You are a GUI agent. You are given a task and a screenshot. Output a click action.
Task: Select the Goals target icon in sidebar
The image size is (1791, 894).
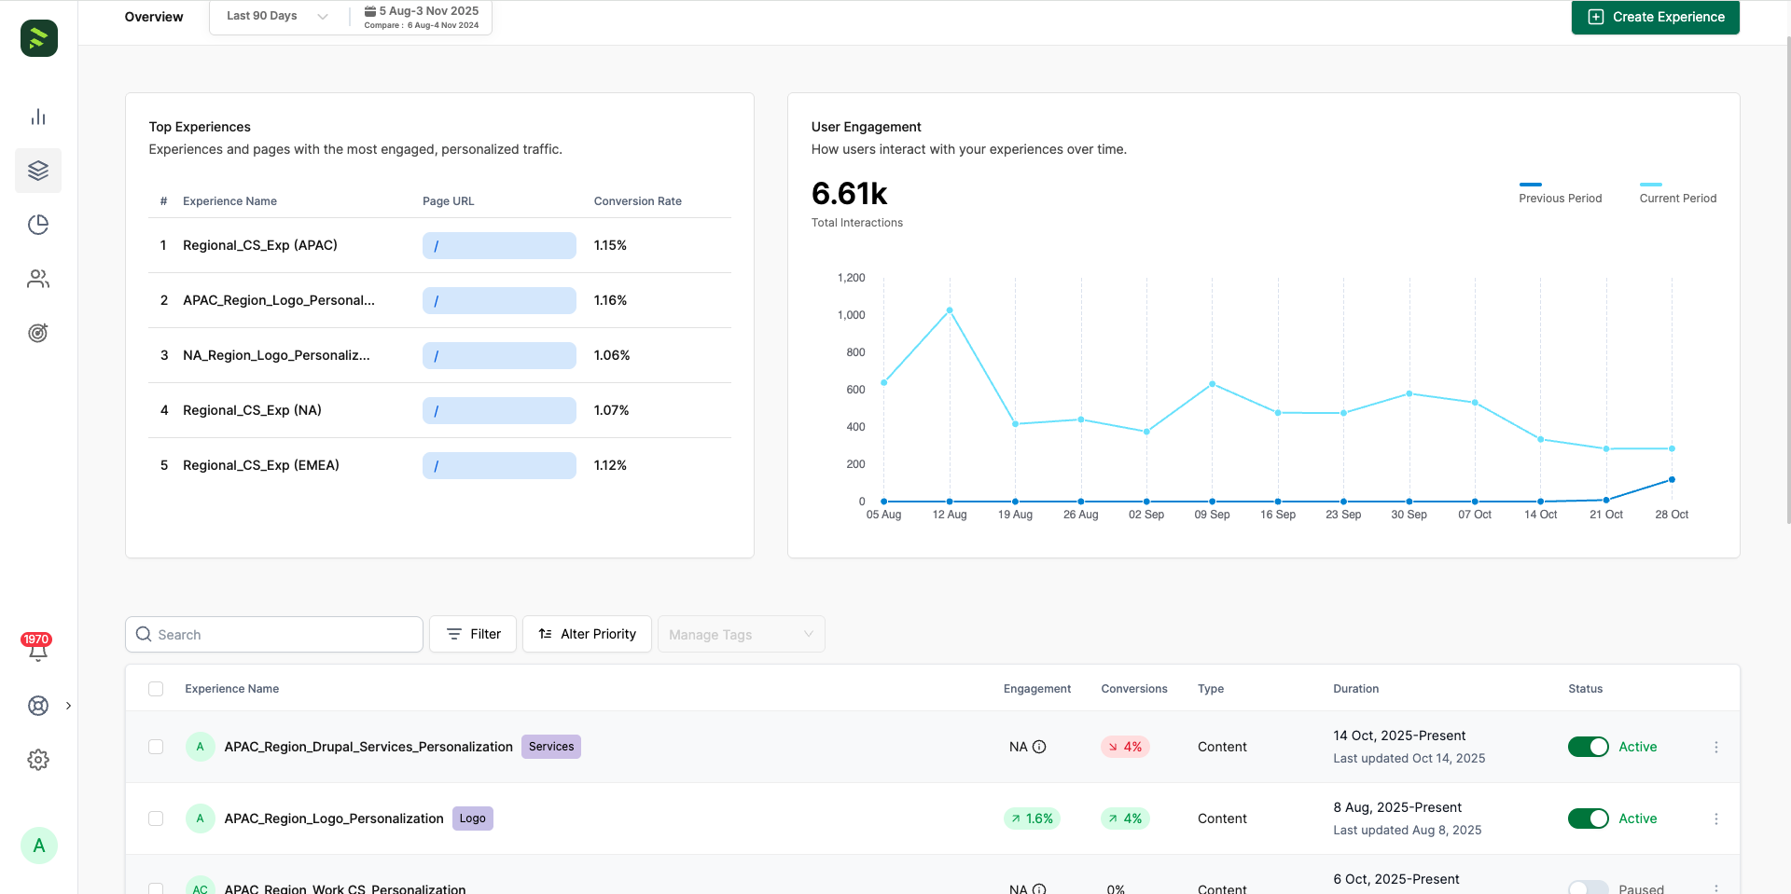tap(38, 333)
